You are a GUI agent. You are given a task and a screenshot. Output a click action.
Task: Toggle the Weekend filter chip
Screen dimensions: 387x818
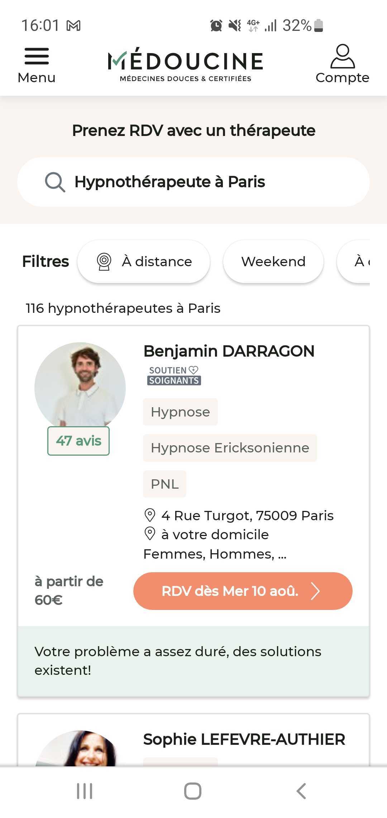click(x=273, y=262)
